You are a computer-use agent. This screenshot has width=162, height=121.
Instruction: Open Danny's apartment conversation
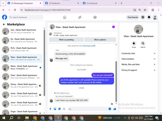coord(22,86)
